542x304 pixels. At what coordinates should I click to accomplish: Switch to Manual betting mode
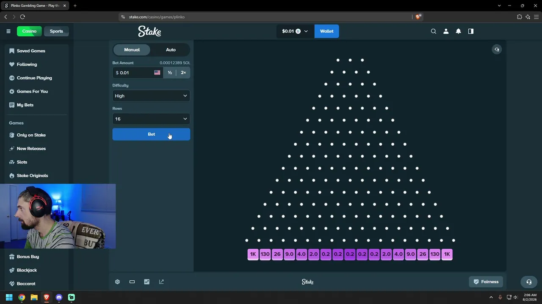132,50
